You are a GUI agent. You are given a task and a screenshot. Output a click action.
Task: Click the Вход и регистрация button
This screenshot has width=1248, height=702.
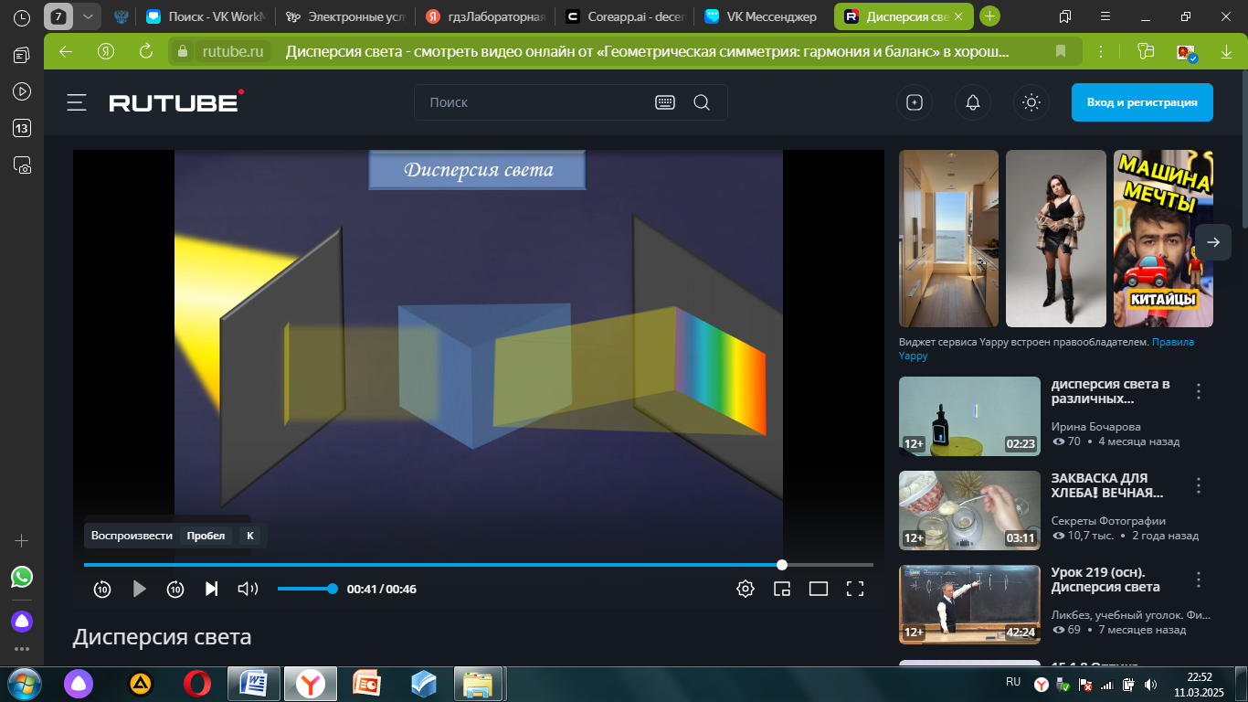1142,102
